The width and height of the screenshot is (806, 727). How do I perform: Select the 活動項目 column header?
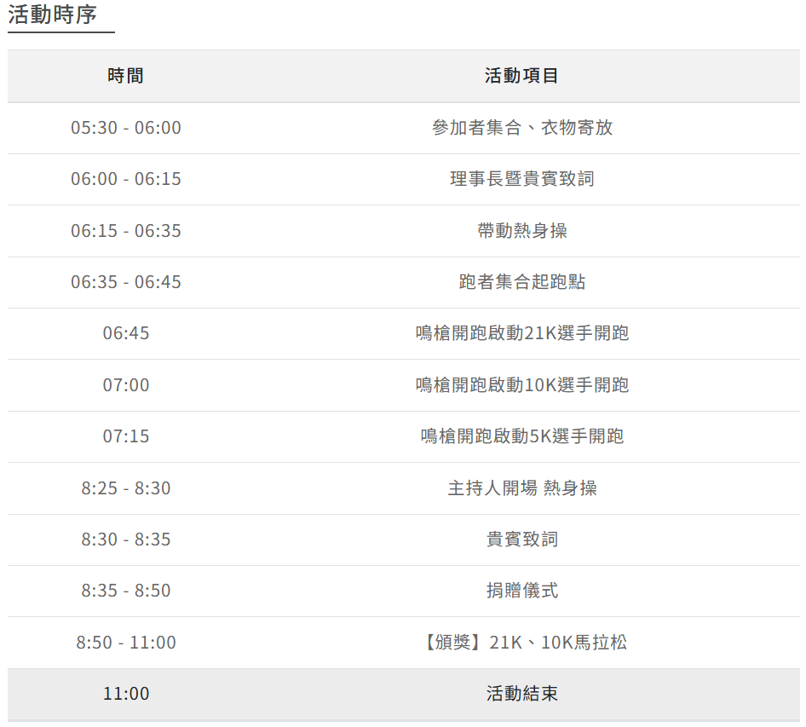pos(521,76)
